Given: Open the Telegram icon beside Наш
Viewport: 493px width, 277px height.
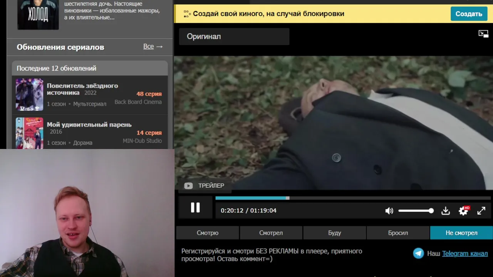Looking at the screenshot, I should (418, 253).
